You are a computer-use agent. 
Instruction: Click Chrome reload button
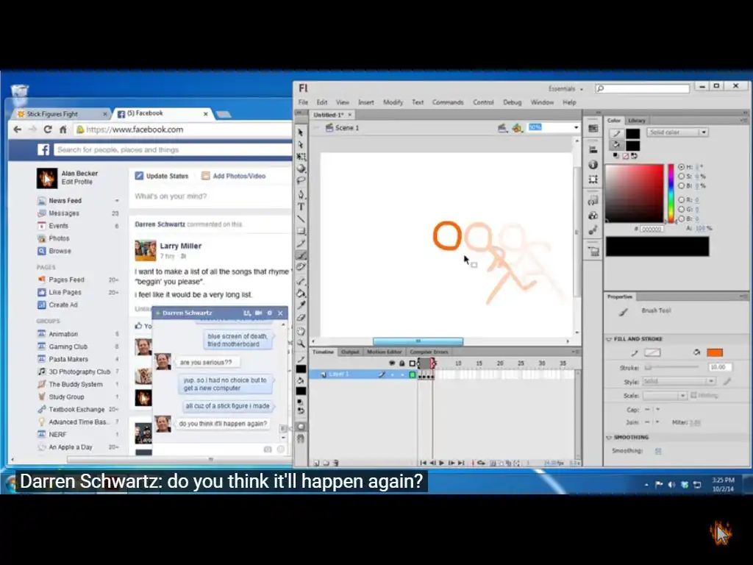48,129
